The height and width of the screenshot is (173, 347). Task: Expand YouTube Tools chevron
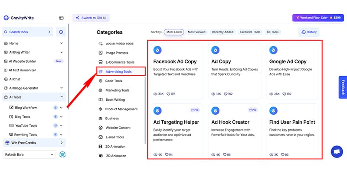click(61, 125)
